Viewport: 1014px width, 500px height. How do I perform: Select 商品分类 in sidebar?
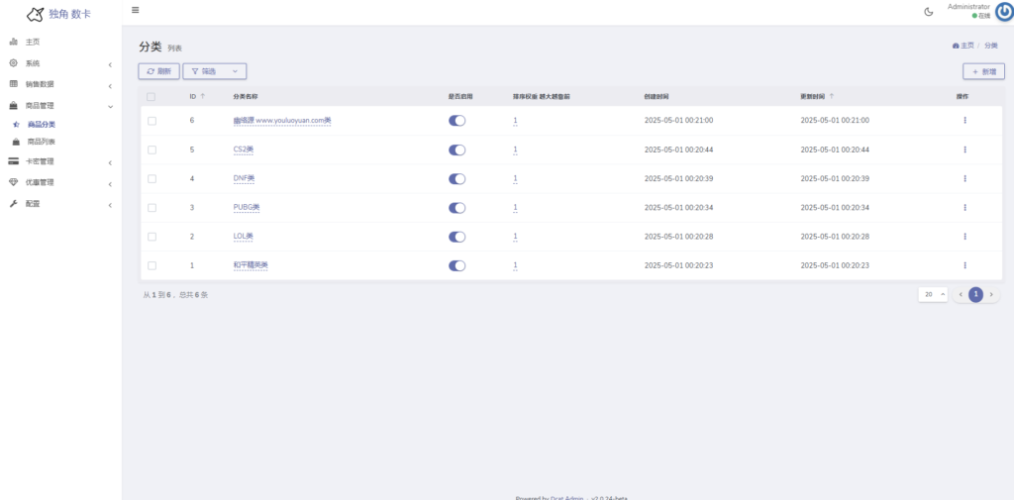[x=60, y=124]
